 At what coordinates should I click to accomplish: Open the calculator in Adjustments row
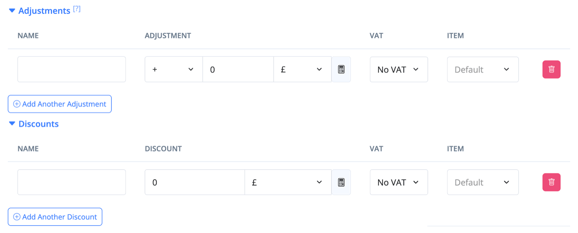tap(341, 69)
